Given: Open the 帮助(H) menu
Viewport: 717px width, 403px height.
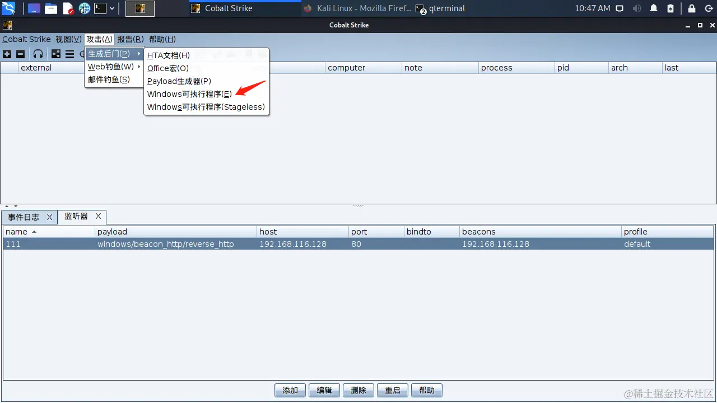Looking at the screenshot, I should [162, 39].
